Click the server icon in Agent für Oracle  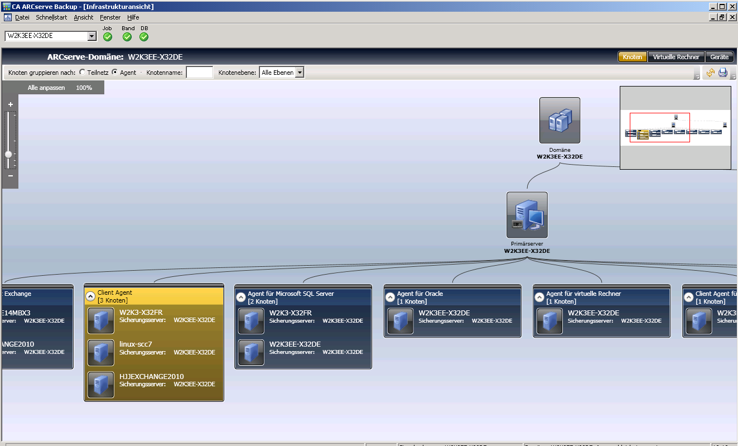tap(401, 321)
